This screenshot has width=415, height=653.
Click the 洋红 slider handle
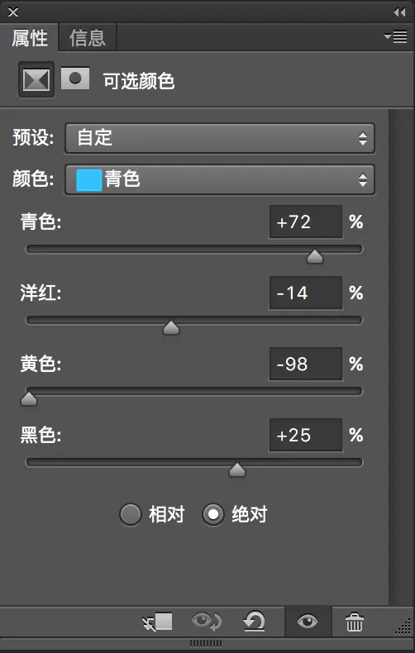[171, 328]
